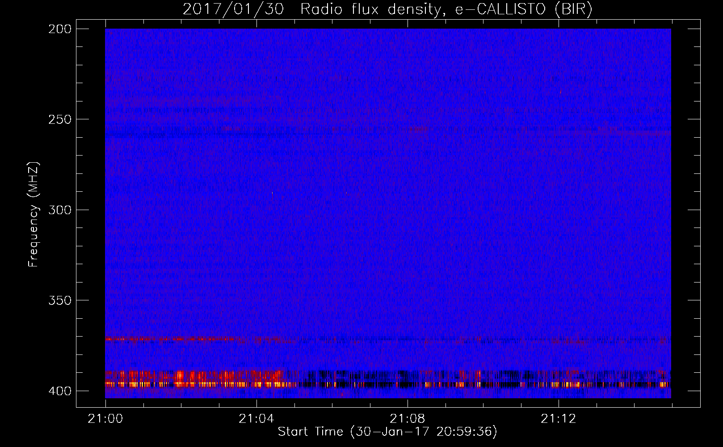Click the 'Start Time (30-Jan-17 20:59:36)' label

[x=387, y=431]
